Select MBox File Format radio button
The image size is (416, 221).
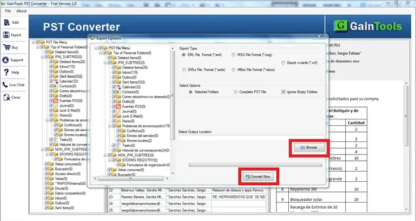234,70
